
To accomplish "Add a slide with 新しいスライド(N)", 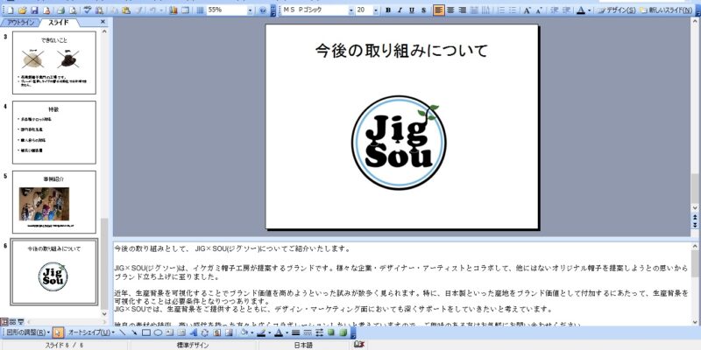I will point(667,10).
